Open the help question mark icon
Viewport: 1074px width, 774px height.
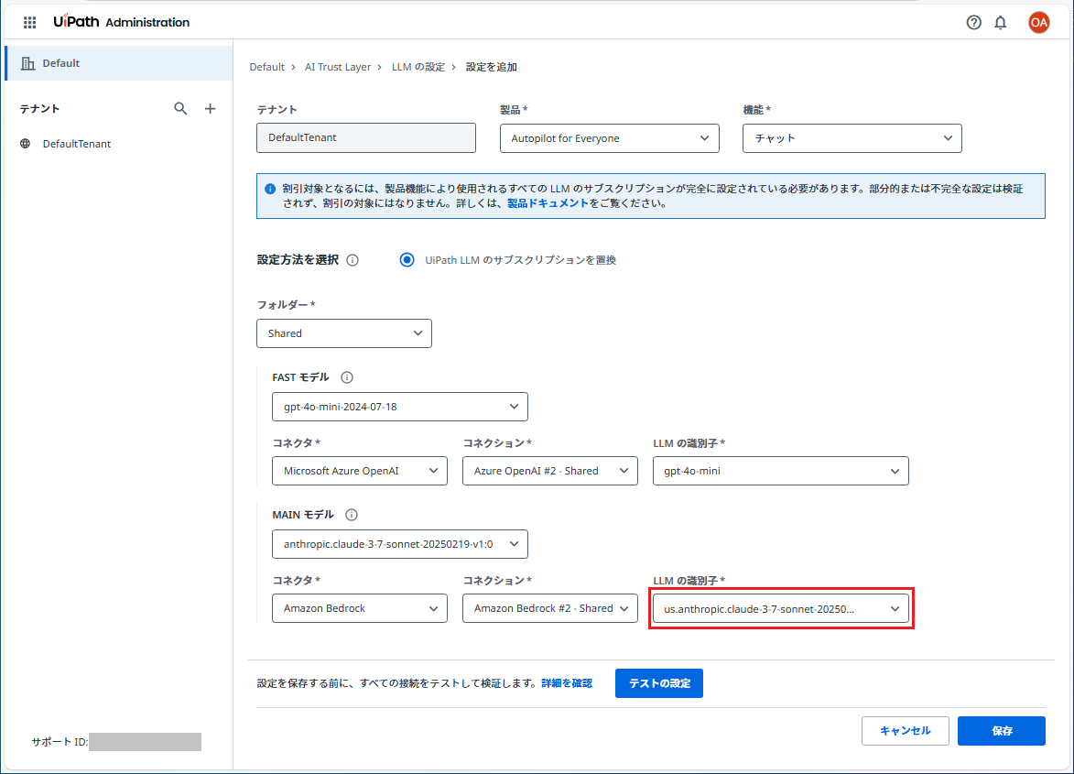973,23
